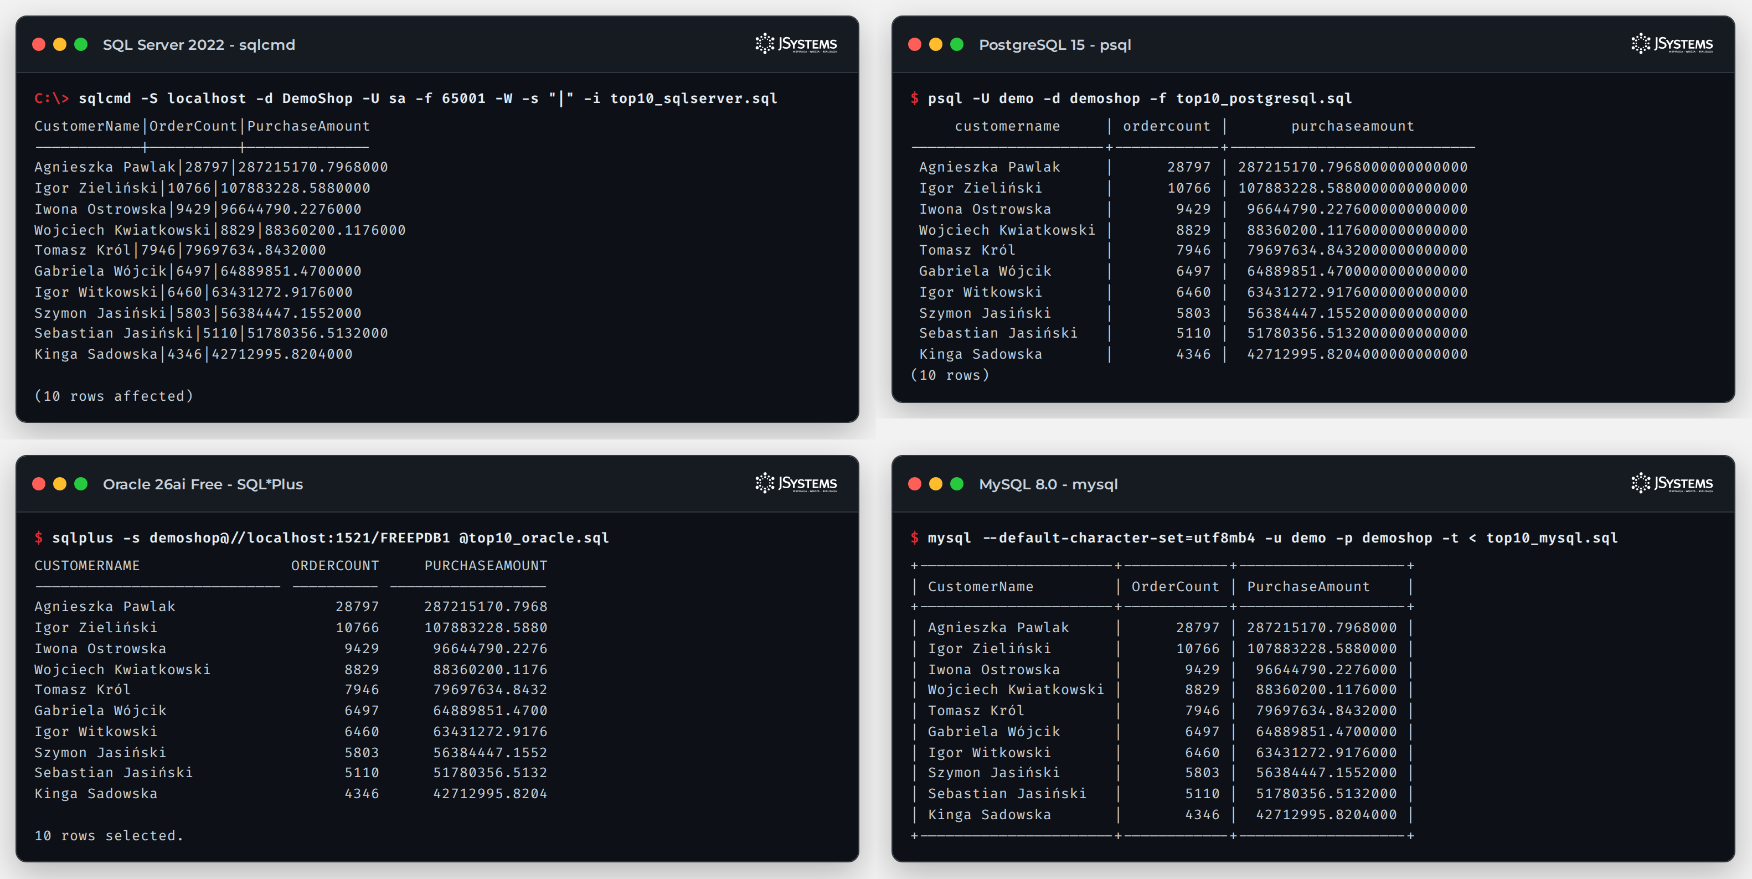Click the mysql command line text
Viewport: 1752px width, 879px height.
(1272, 537)
